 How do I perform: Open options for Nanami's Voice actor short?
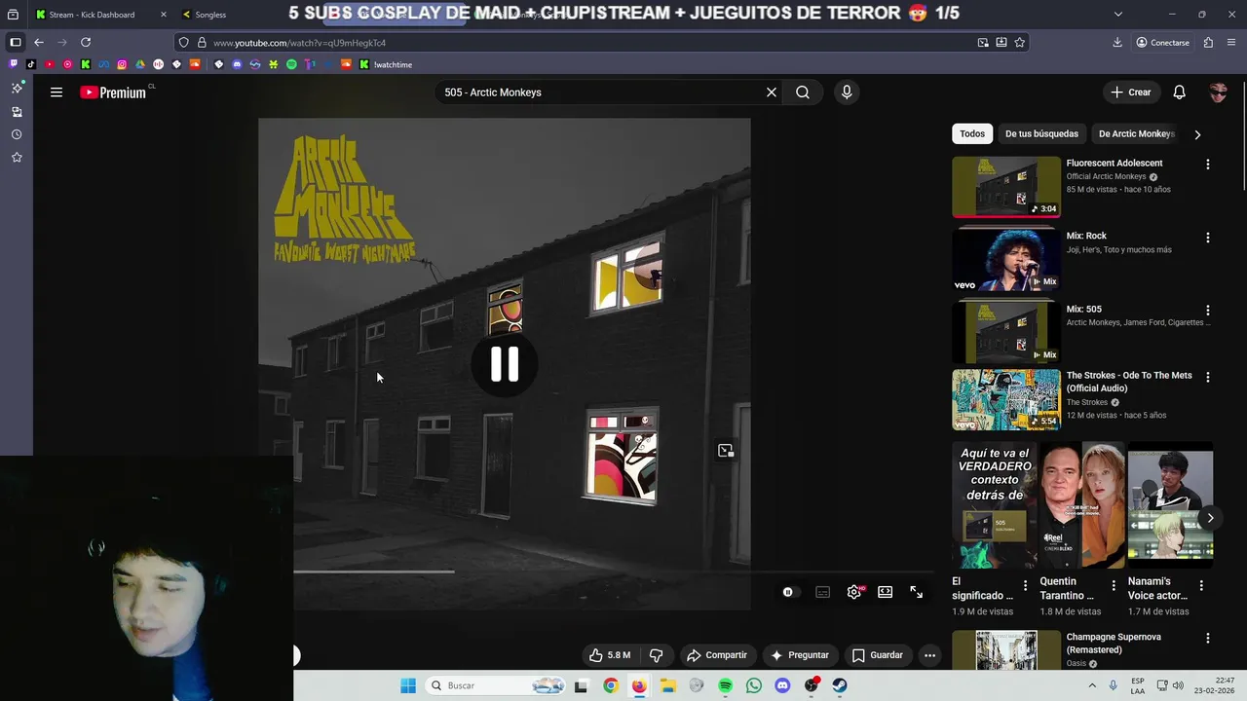[1201, 586]
